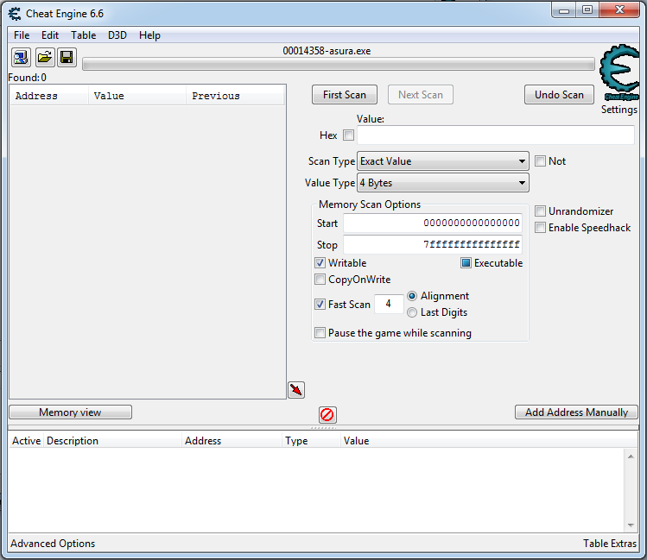
Task: Toggle the Hex checkbox
Action: pyautogui.click(x=349, y=135)
